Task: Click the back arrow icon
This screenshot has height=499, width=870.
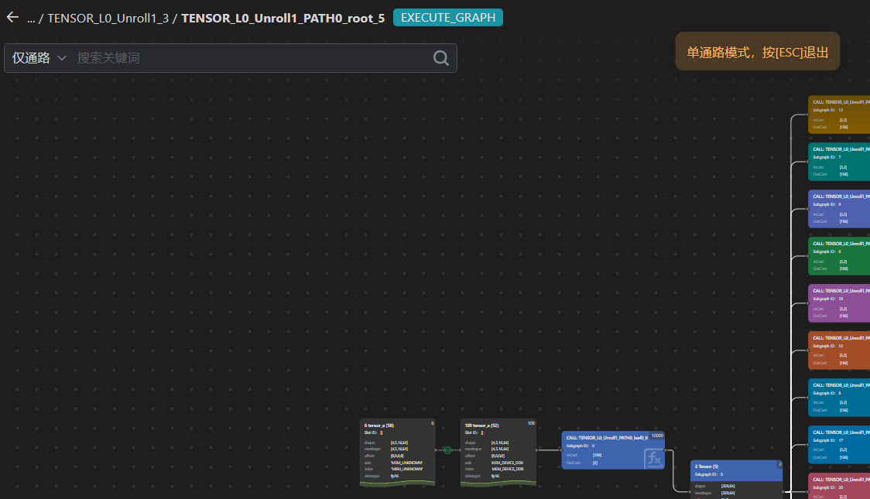Action: click(x=12, y=18)
